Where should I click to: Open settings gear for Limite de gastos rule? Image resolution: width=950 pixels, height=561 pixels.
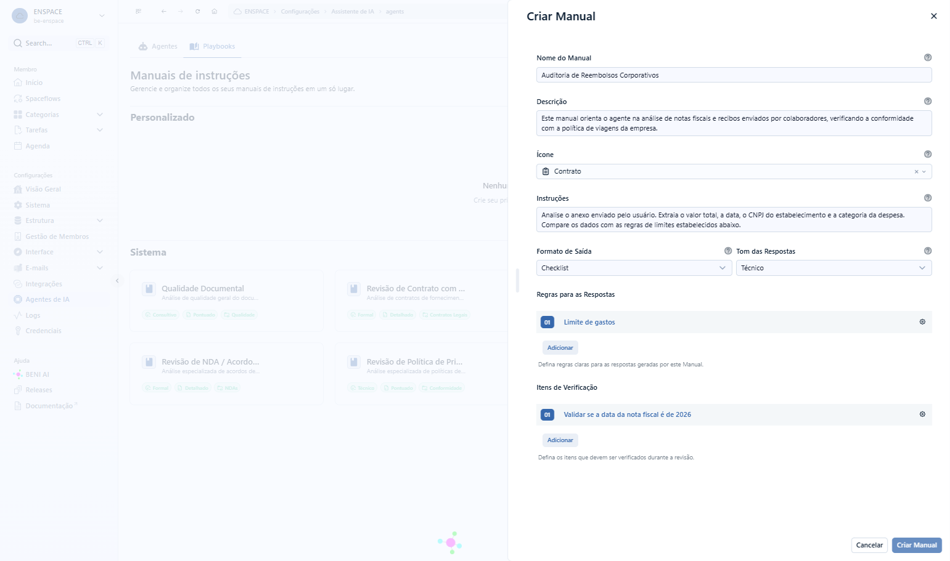point(922,322)
